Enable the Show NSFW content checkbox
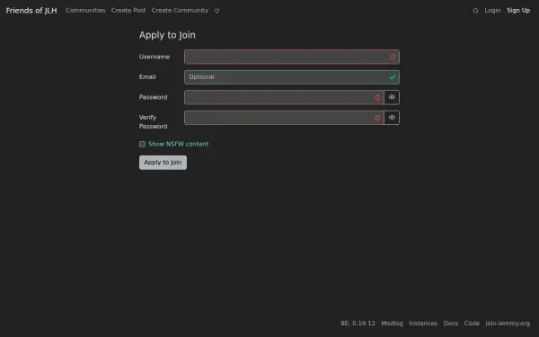Image resolution: width=539 pixels, height=337 pixels. pyautogui.click(x=142, y=144)
